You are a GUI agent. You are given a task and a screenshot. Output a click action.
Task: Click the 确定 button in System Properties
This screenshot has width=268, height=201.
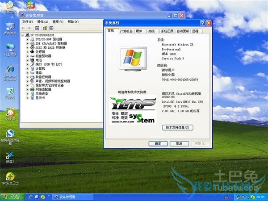158,143
